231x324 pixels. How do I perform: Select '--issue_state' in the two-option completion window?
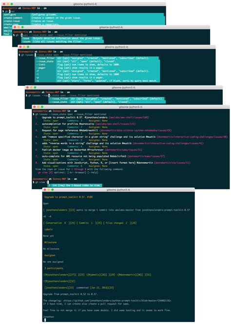(x=58, y=102)
